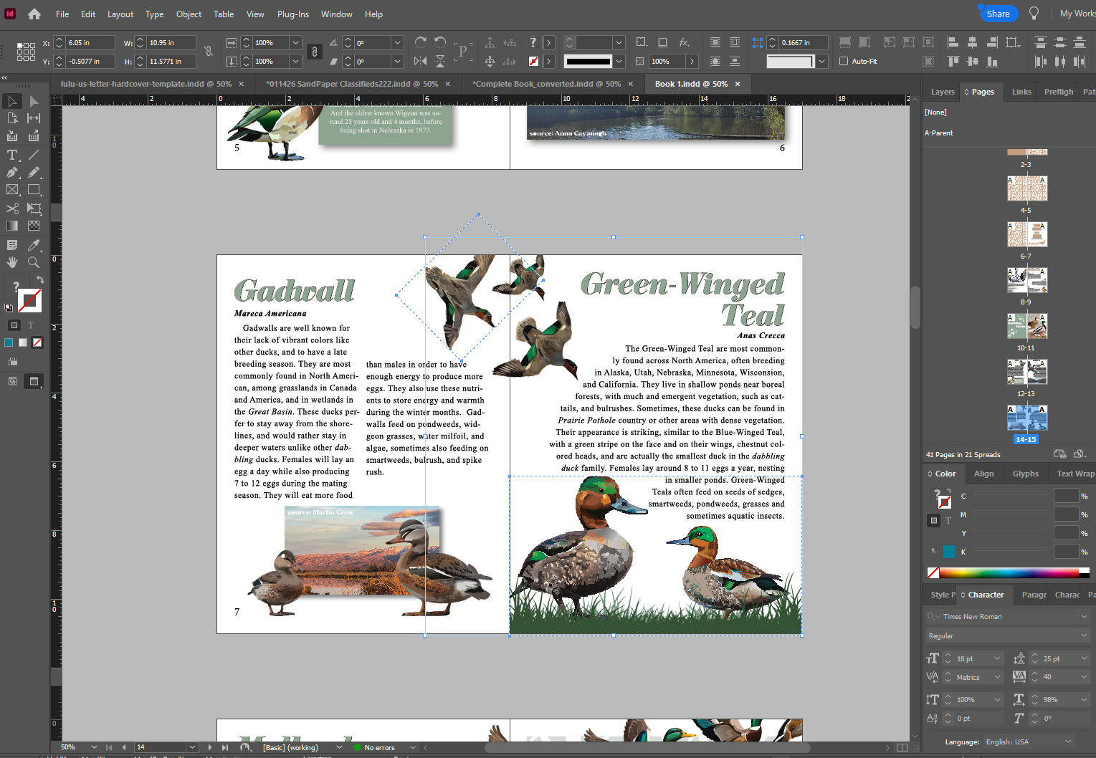Screen dimensions: 1096x758
Task: Open the File menu
Action: point(62,14)
